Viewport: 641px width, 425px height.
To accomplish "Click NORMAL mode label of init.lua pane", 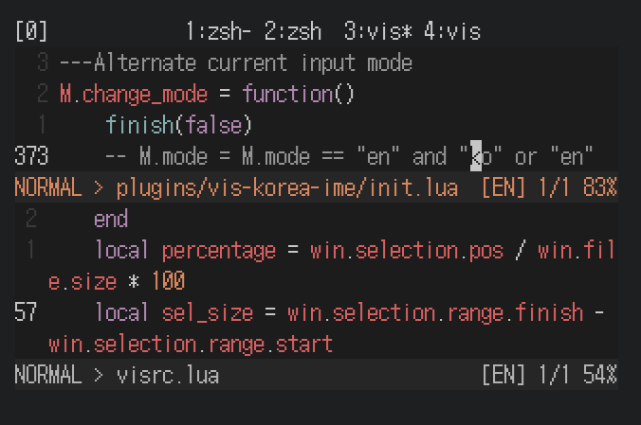I will click(48, 187).
